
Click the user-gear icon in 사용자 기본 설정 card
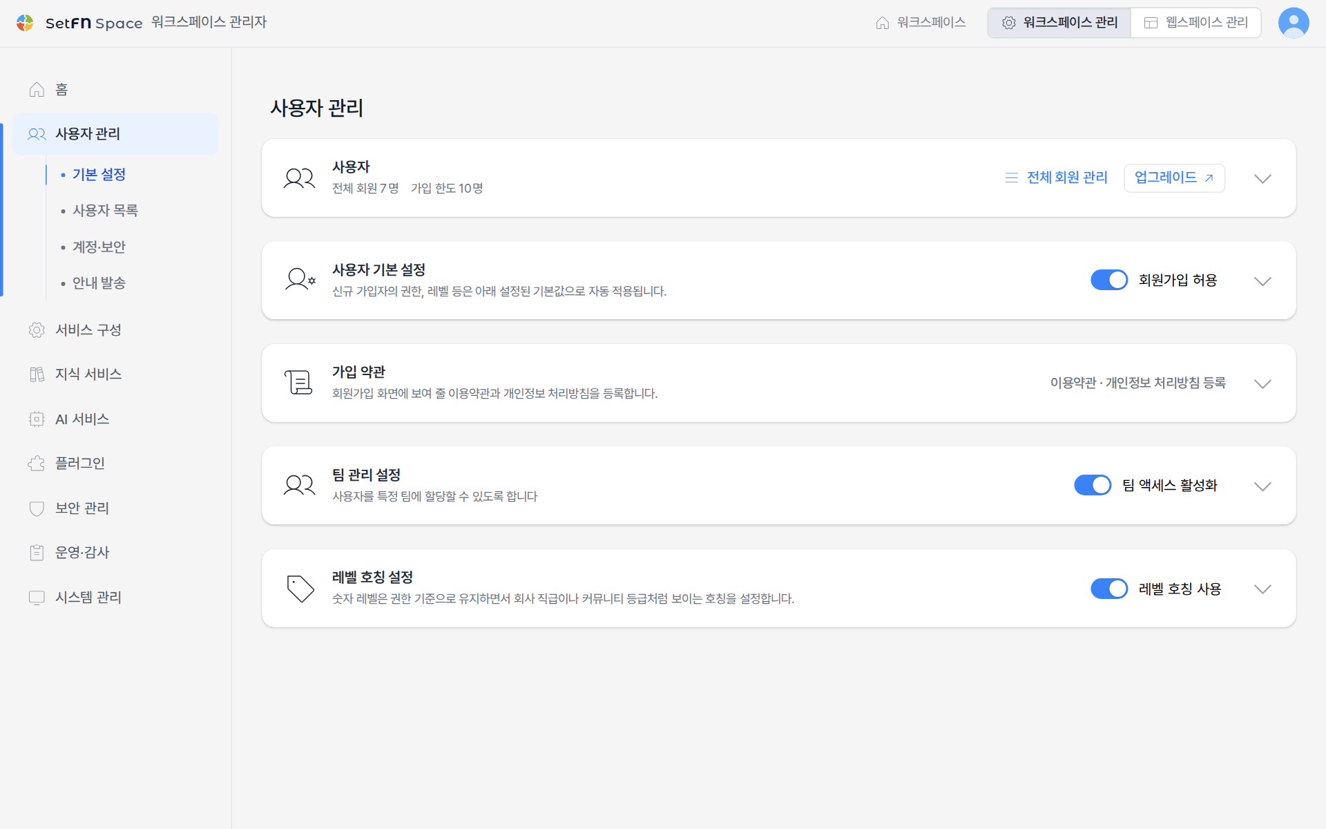tap(300, 280)
